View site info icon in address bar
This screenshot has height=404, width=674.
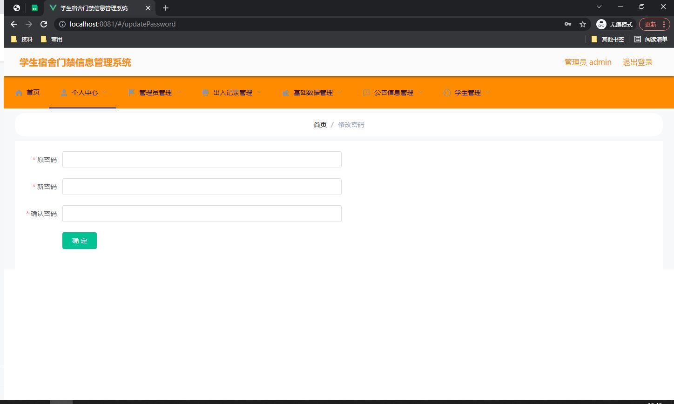[62, 24]
